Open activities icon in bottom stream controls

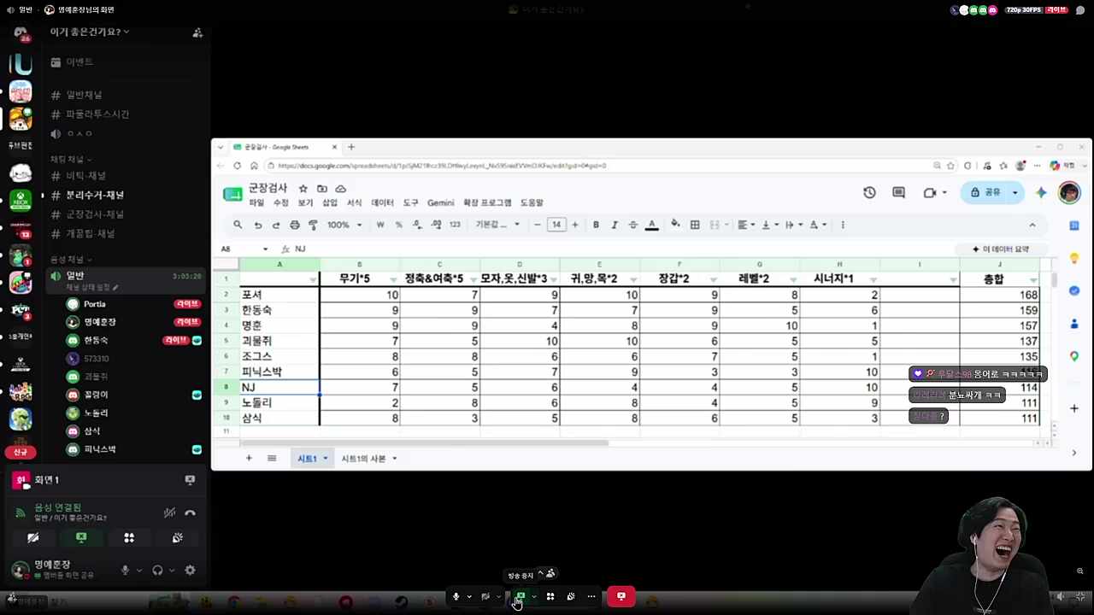[550, 596]
